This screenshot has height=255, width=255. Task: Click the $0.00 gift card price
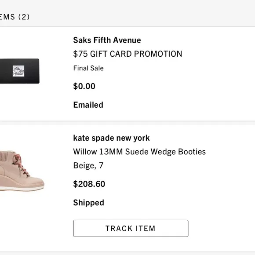[84, 86]
